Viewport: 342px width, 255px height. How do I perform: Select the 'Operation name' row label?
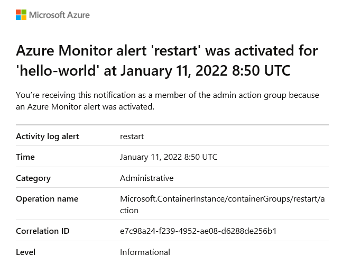click(x=47, y=199)
